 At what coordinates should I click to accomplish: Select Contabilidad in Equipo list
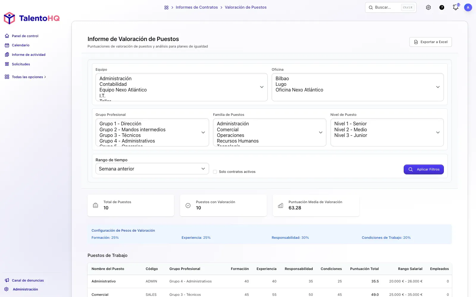pyautogui.click(x=113, y=84)
